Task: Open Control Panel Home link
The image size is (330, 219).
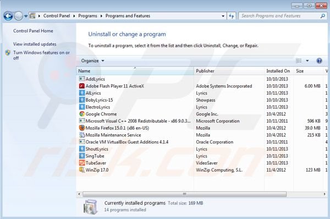Action: click(x=33, y=31)
